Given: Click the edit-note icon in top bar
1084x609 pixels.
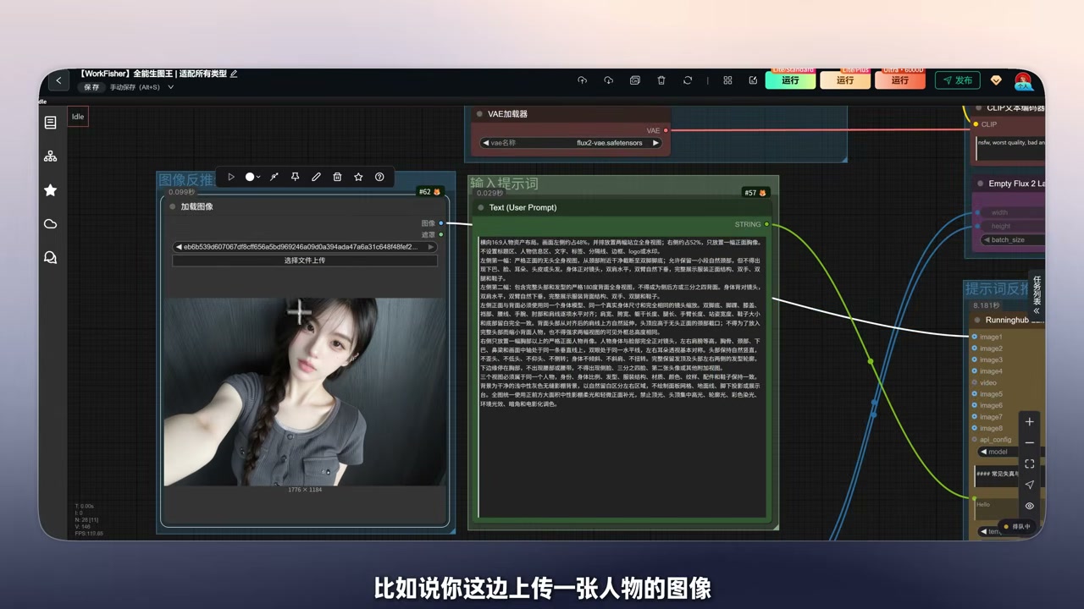Looking at the screenshot, I should (x=753, y=80).
